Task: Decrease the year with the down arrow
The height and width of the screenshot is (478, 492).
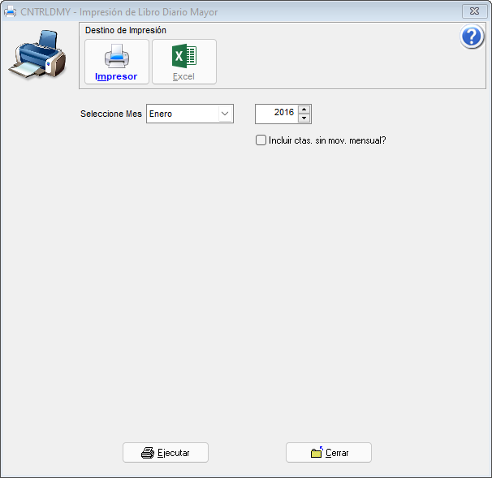Action: coord(304,118)
